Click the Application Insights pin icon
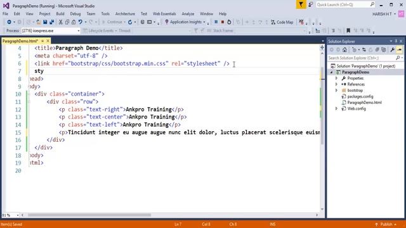The image size is (406, 228). (x=166, y=22)
